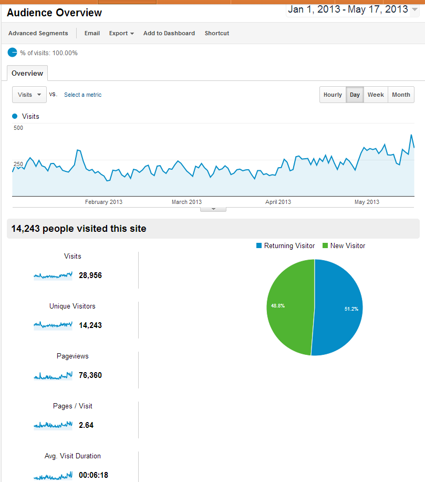
Task: Open the date range selector
Action: click(351, 9)
